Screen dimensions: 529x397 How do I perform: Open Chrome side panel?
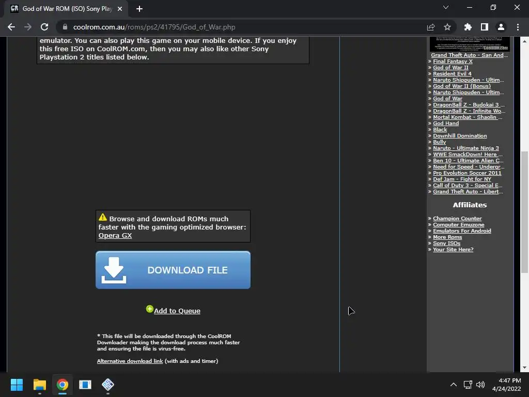click(x=485, y=27)
